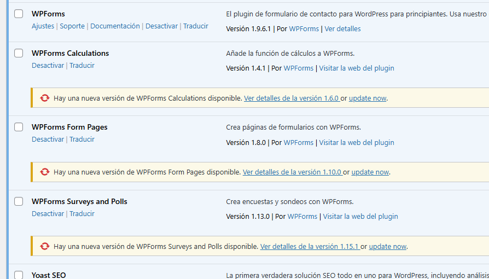
Task: Click description 'Crea encuestas y sondeos con WPForms.'
Action: (x=290, y=202)
